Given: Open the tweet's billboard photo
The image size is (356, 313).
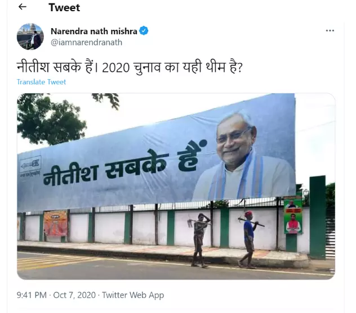Looking at the screenshot, I should [x=176, y=186].
